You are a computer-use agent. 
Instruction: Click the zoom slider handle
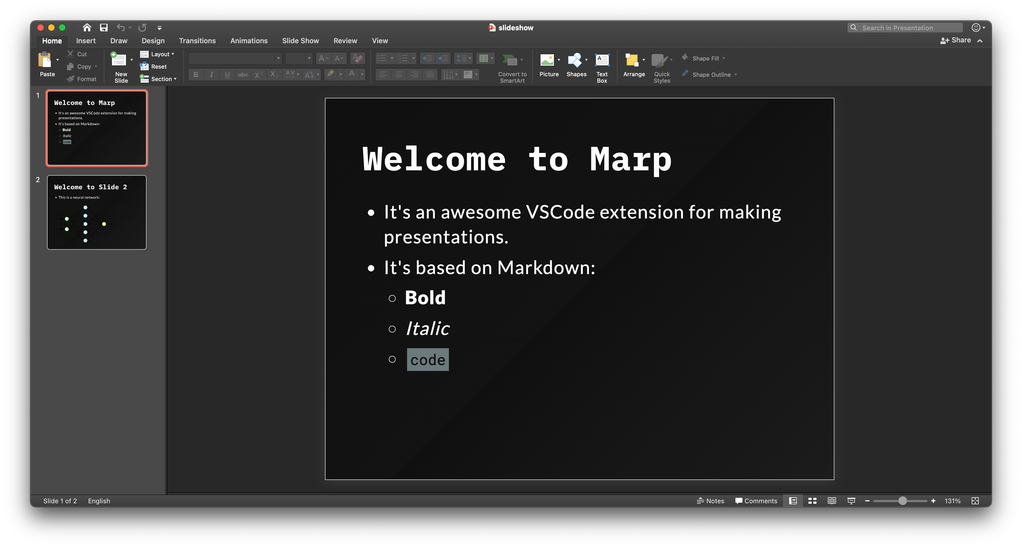point(902,501)
